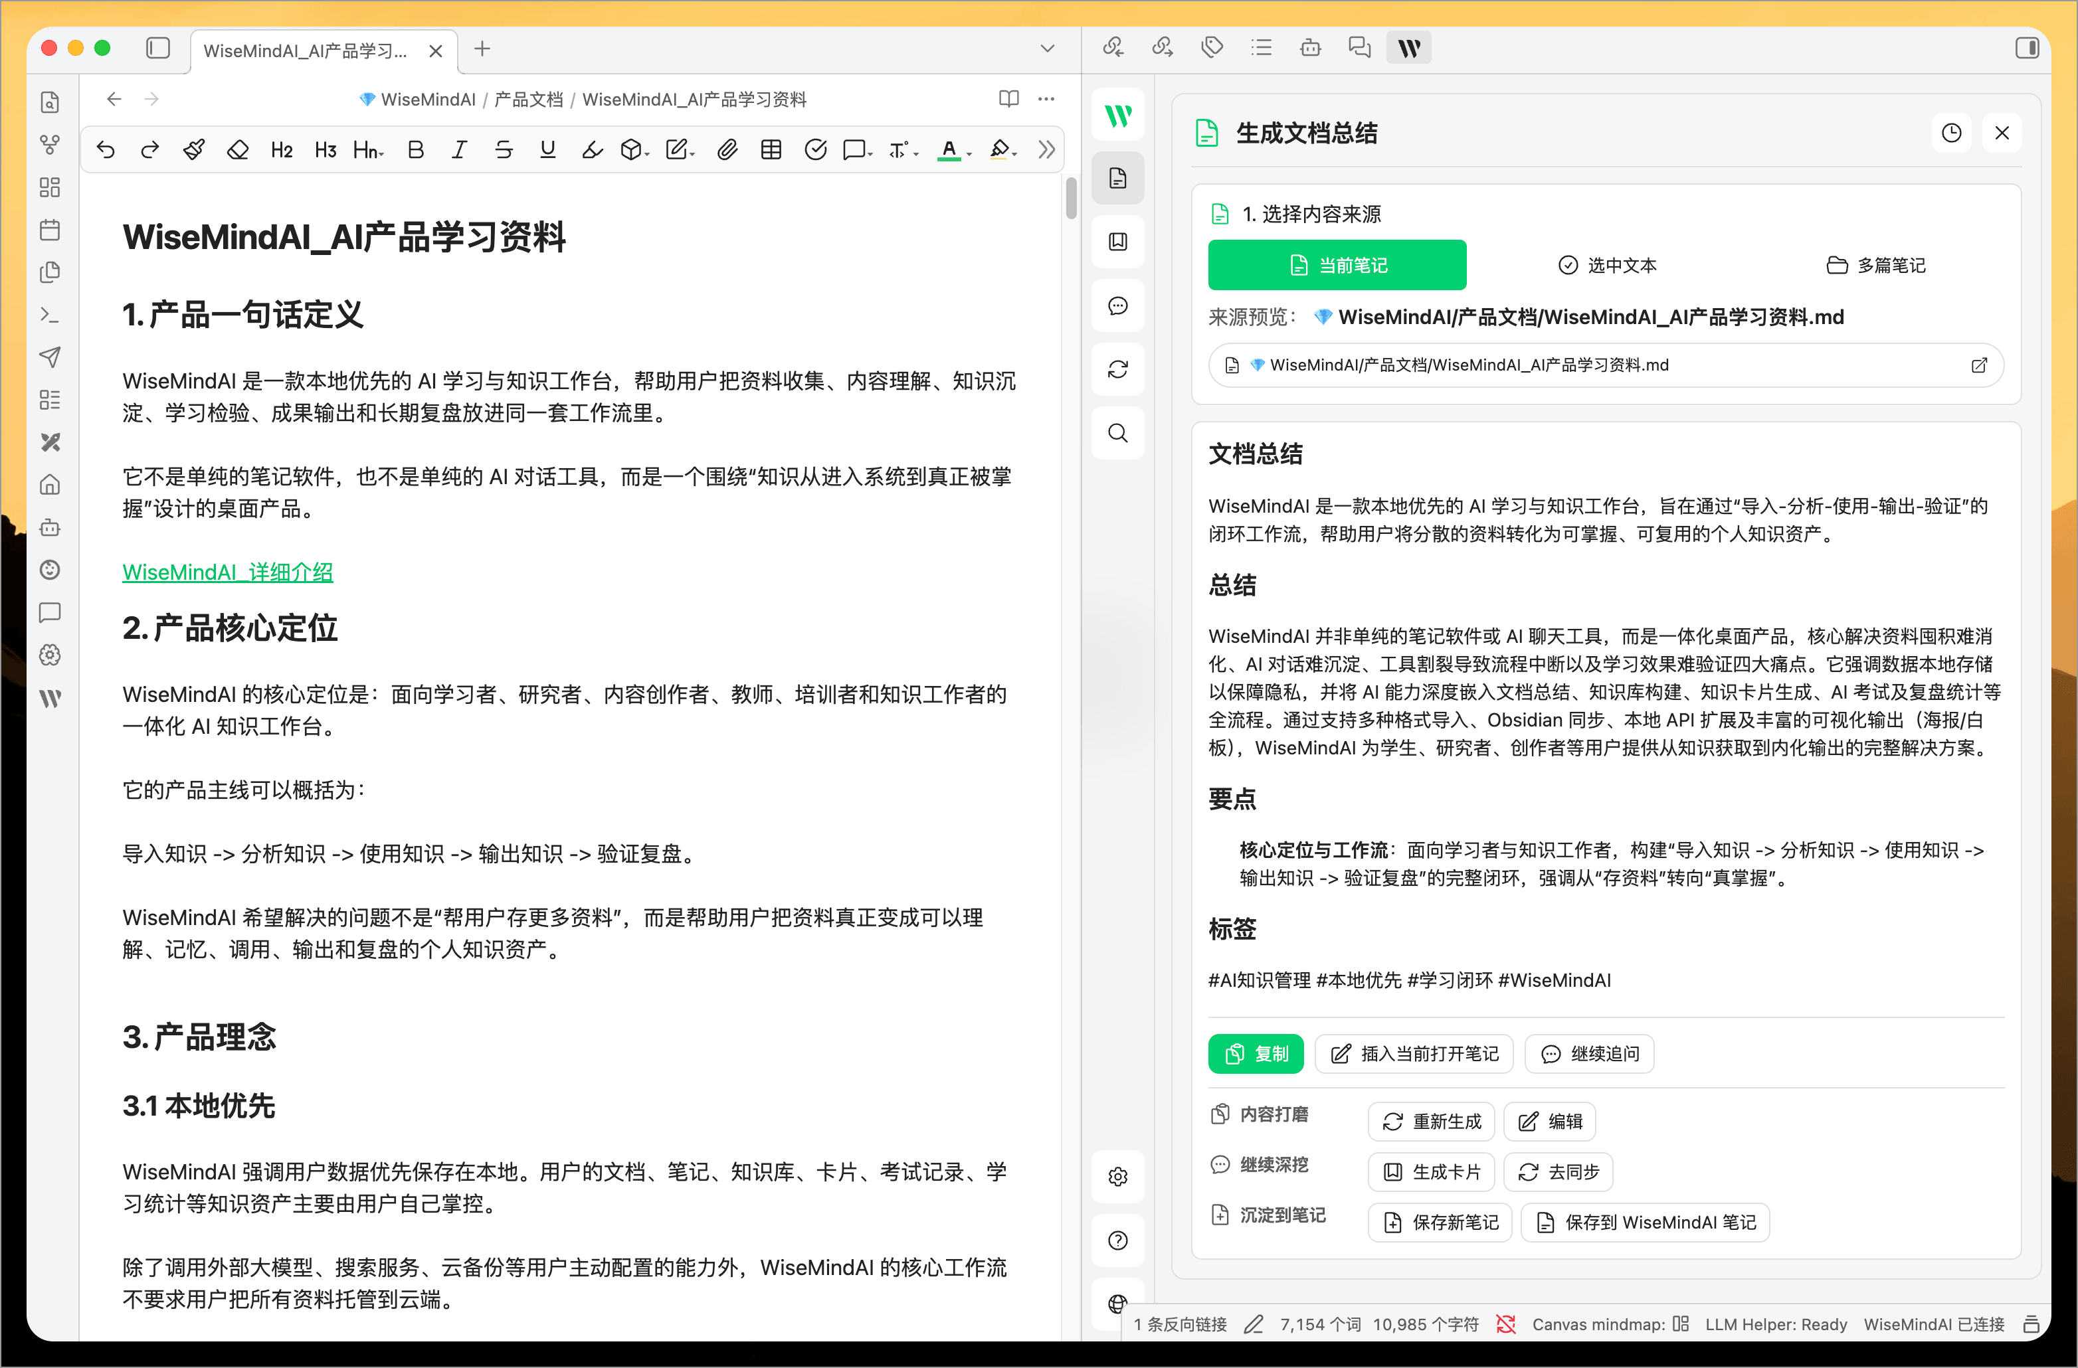Open the tab list dropdown chevron
This screenshot has width=2078, height=1368.
click(1047, 49)
